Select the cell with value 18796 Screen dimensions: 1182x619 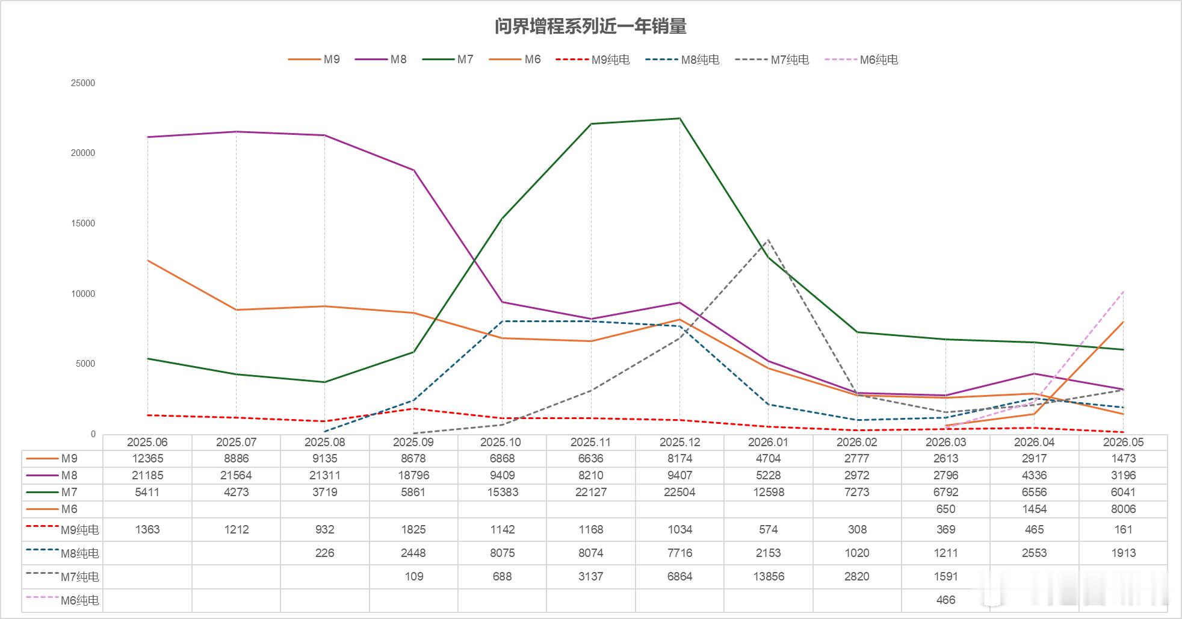tap(413, 475)
